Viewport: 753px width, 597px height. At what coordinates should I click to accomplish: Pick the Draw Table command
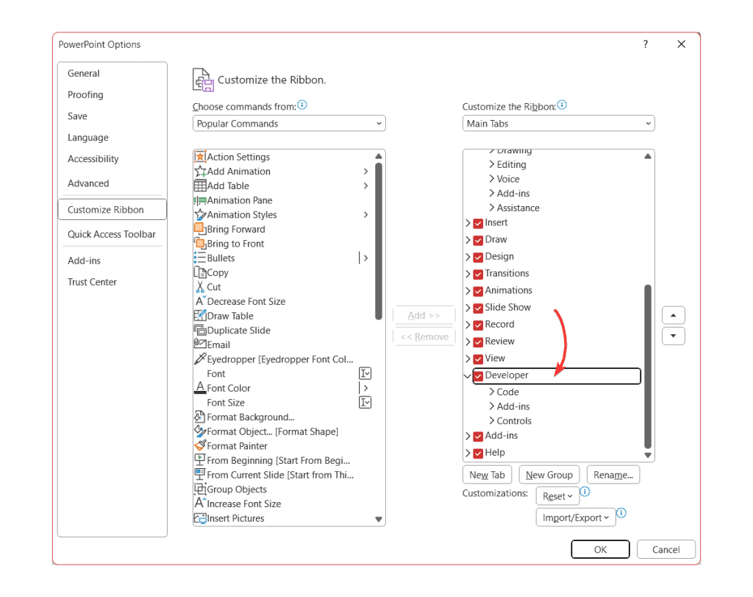click(x=231, y=316)
